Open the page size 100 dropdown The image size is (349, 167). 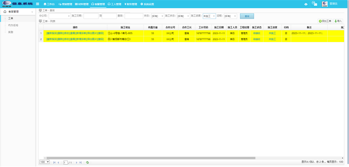point(44,162)
